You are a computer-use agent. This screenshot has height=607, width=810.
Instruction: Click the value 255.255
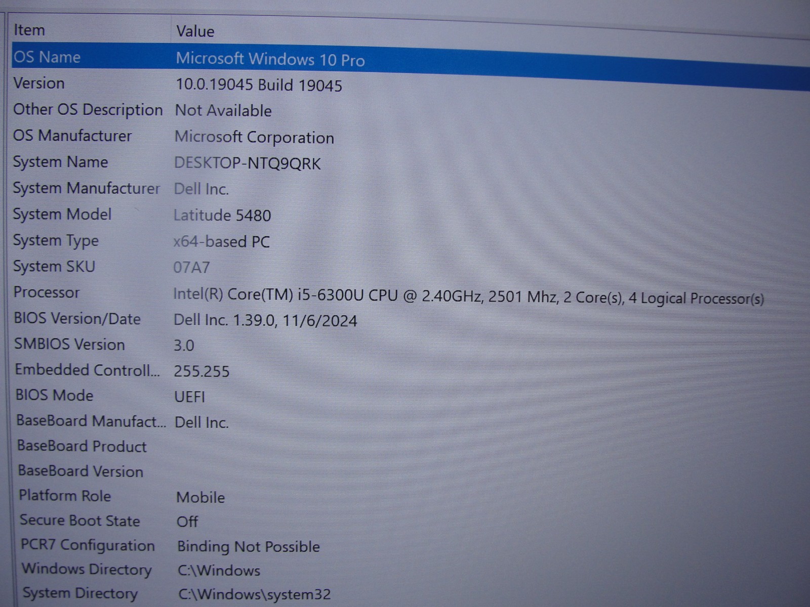(x=201, y=371)
